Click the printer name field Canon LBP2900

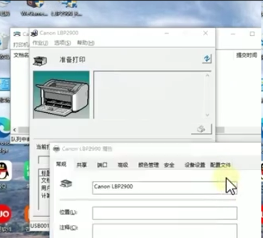coord(165,188)
